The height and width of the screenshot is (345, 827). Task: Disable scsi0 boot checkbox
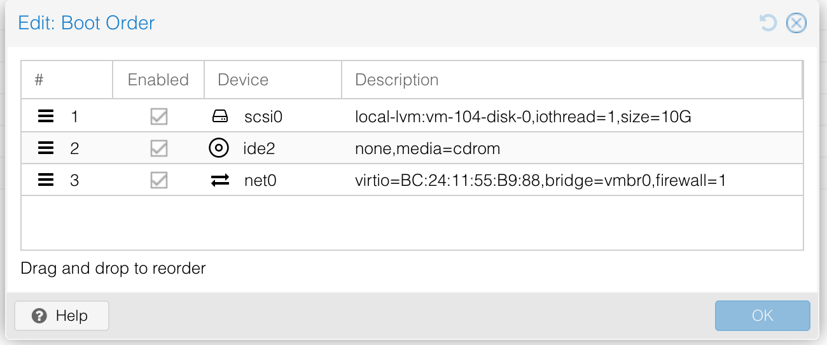coord(158,116)
